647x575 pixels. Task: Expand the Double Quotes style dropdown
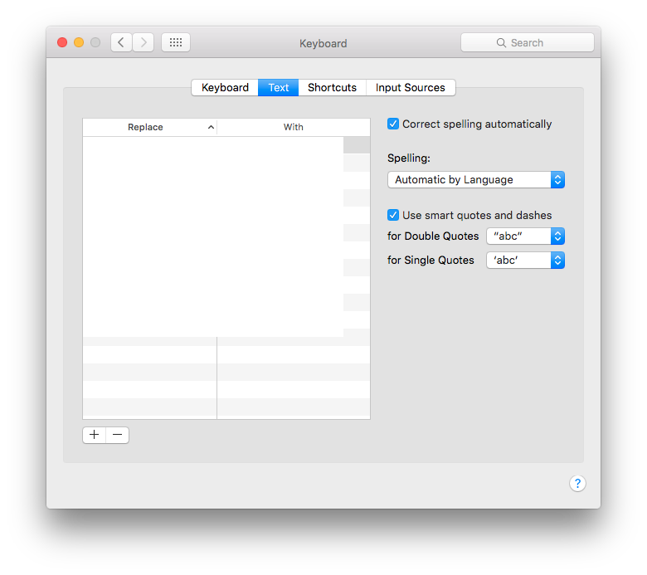[525, 236]
